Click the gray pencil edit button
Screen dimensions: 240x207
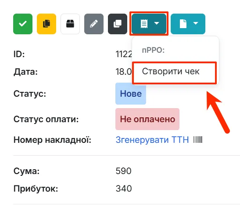pos(94,24)
